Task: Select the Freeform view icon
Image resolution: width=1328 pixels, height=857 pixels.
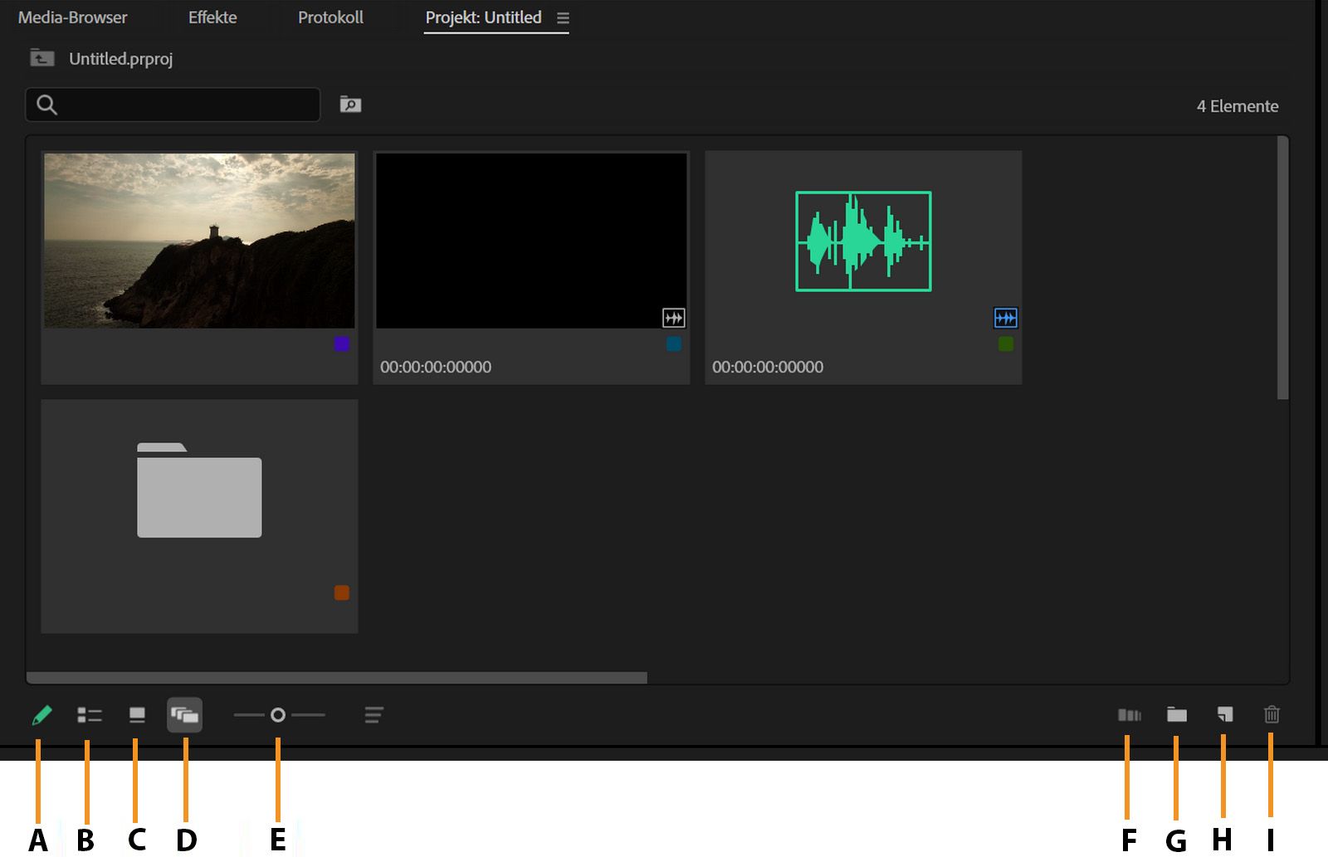Action: point(186,714)
